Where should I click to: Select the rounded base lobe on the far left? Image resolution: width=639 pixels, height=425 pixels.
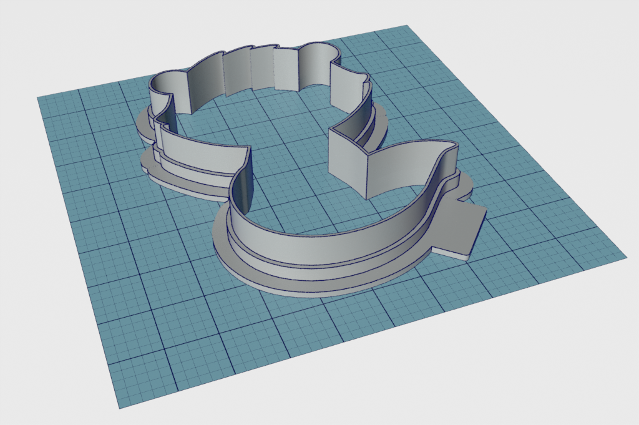144,125
